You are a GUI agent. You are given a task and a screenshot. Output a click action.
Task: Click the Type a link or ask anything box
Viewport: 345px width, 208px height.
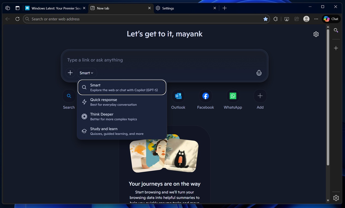(164, 60)
